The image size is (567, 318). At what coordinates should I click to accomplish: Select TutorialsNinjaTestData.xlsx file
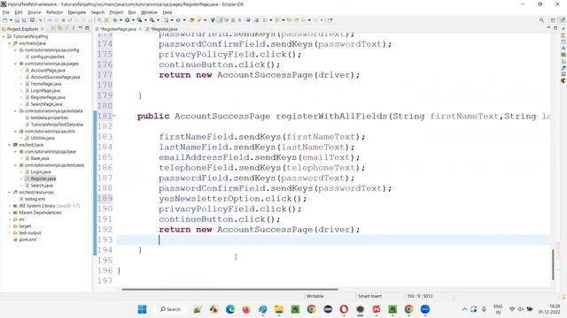pyautogui.click(x=57, y=125)
